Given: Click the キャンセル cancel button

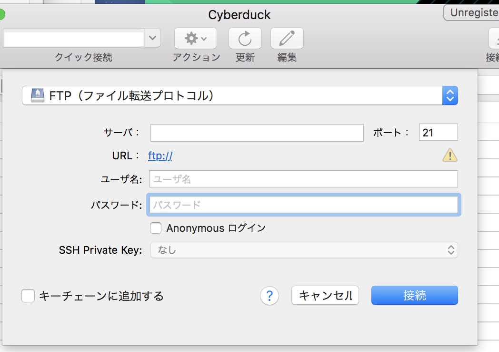Looking at the screenshot, I should point(325,295).
